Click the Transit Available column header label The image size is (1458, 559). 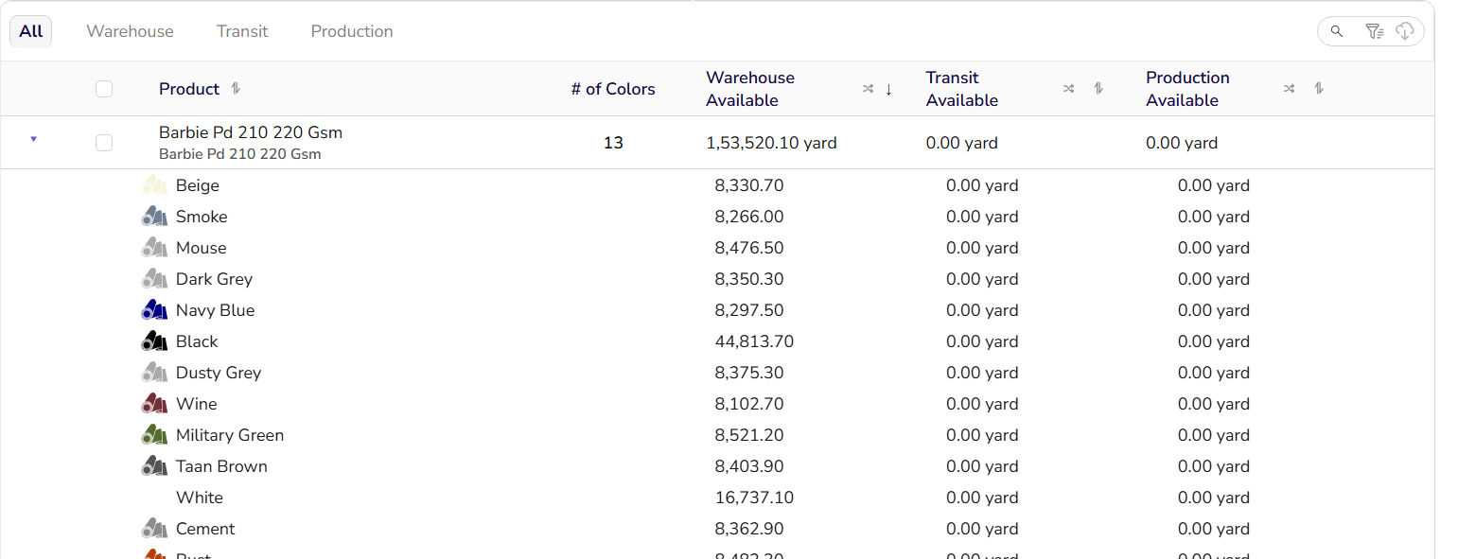pos(962,89)
